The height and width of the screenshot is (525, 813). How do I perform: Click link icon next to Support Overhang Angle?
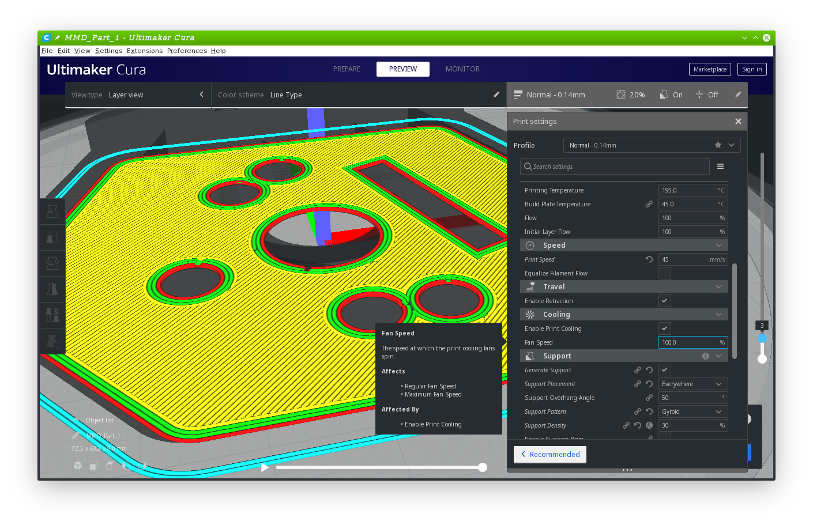coord(649,398)
